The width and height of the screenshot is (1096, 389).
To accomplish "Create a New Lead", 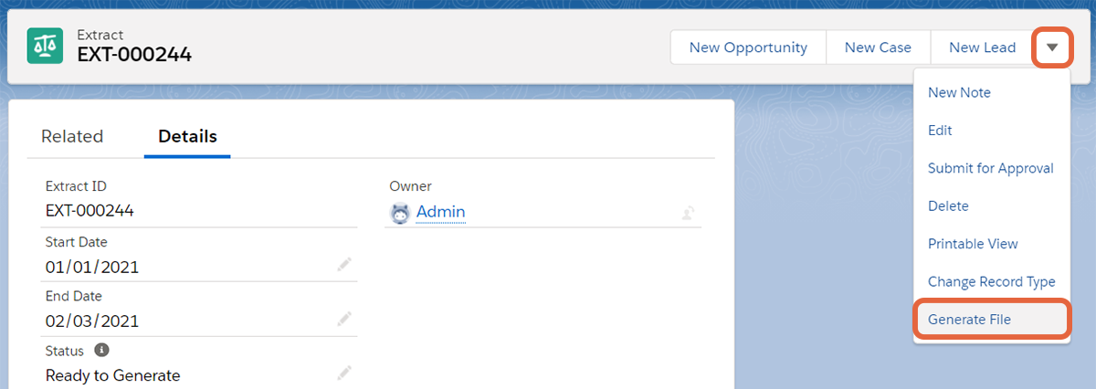I will [x=982, y=47].
